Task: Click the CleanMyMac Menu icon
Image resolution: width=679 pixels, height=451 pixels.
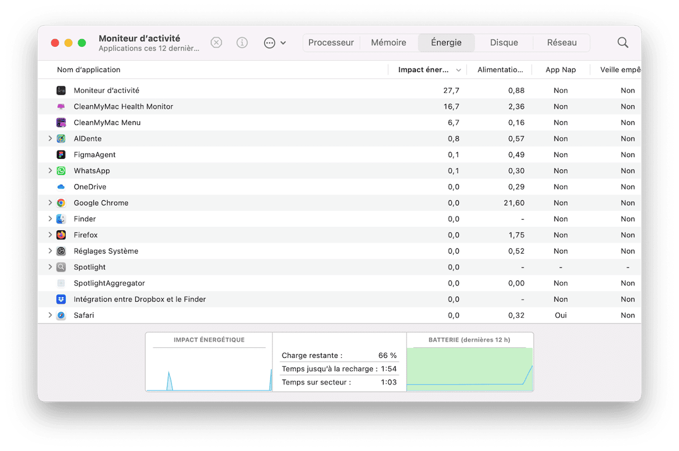Action: pos(61,123)
